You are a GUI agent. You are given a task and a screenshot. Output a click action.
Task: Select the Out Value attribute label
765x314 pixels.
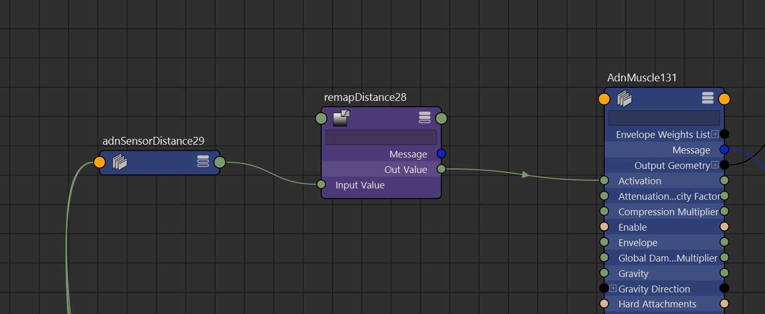pos(406,169)
